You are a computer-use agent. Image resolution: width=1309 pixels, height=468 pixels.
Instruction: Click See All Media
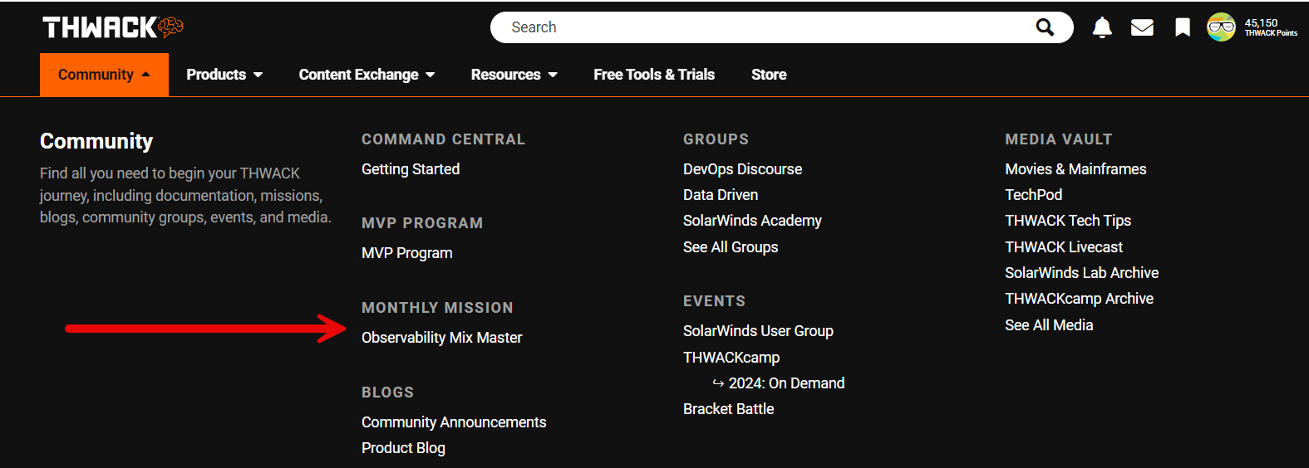(1049, 325)
